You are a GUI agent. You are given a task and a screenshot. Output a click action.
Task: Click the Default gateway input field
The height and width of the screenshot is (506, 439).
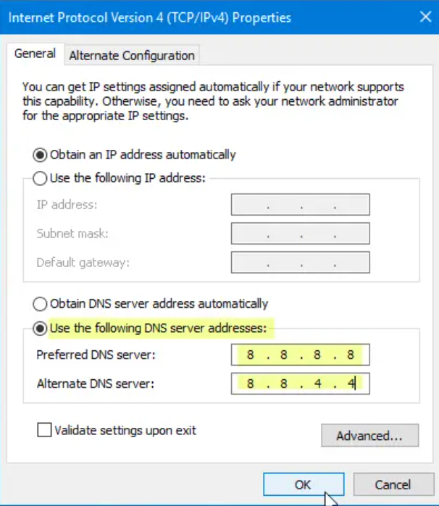point(300,262)
